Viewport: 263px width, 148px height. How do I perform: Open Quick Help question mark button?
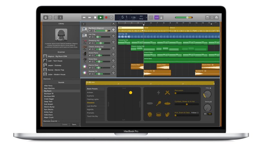click(50, 17)
